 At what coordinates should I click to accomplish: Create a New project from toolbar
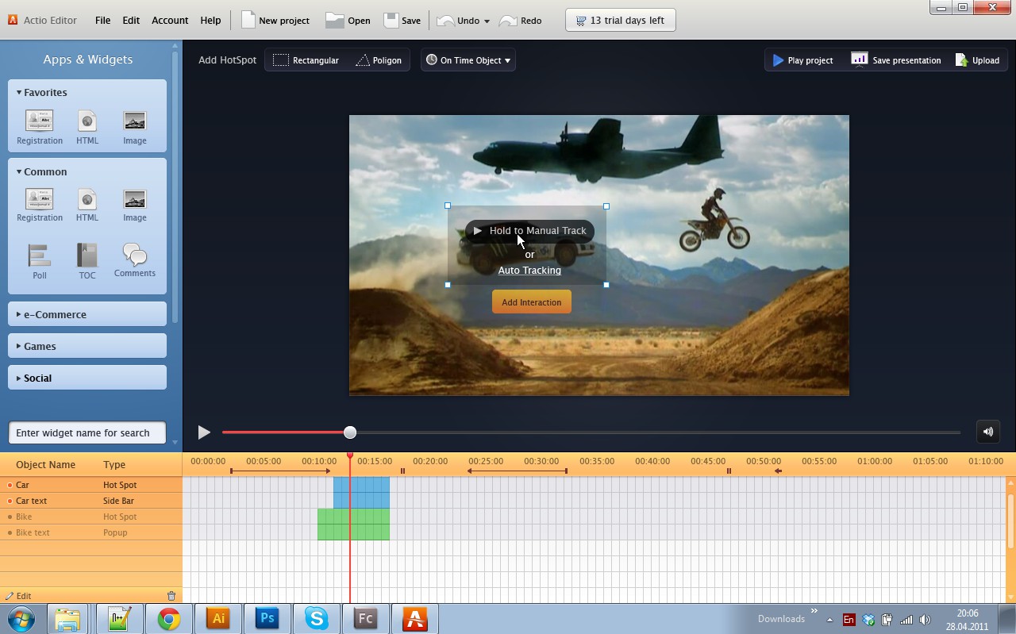pyautogui.click(x=275, y=21)
